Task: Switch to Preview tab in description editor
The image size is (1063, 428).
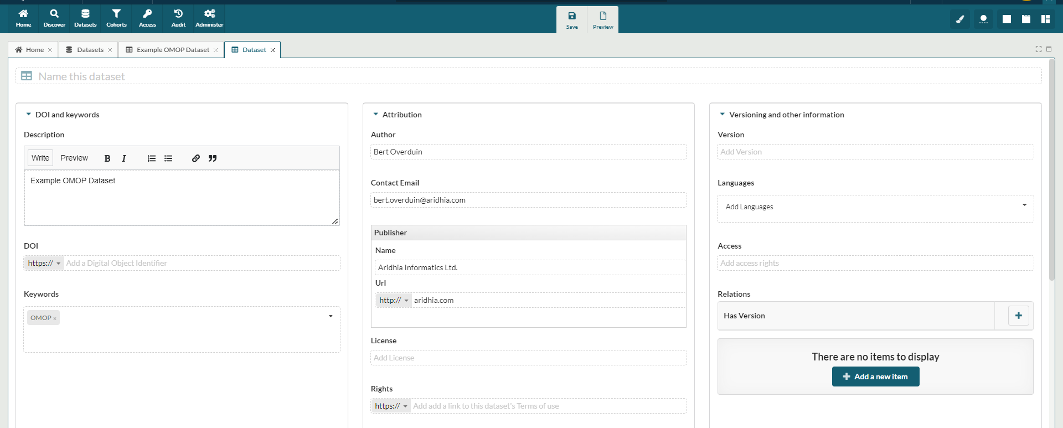Action: pyautogui.click(x=74, y=158)
